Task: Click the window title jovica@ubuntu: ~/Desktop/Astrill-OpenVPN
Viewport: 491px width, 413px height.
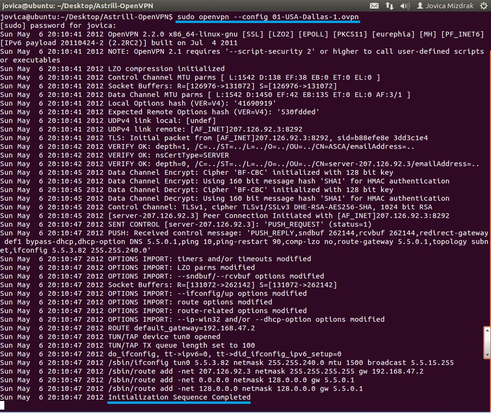Action: (78, 6)
